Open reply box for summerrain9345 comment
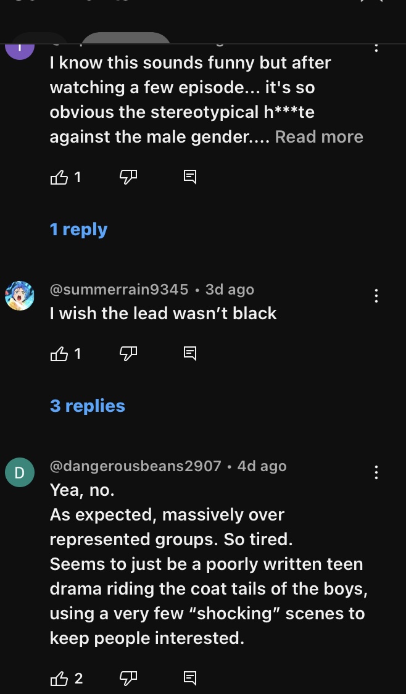 tap(190, 353)
